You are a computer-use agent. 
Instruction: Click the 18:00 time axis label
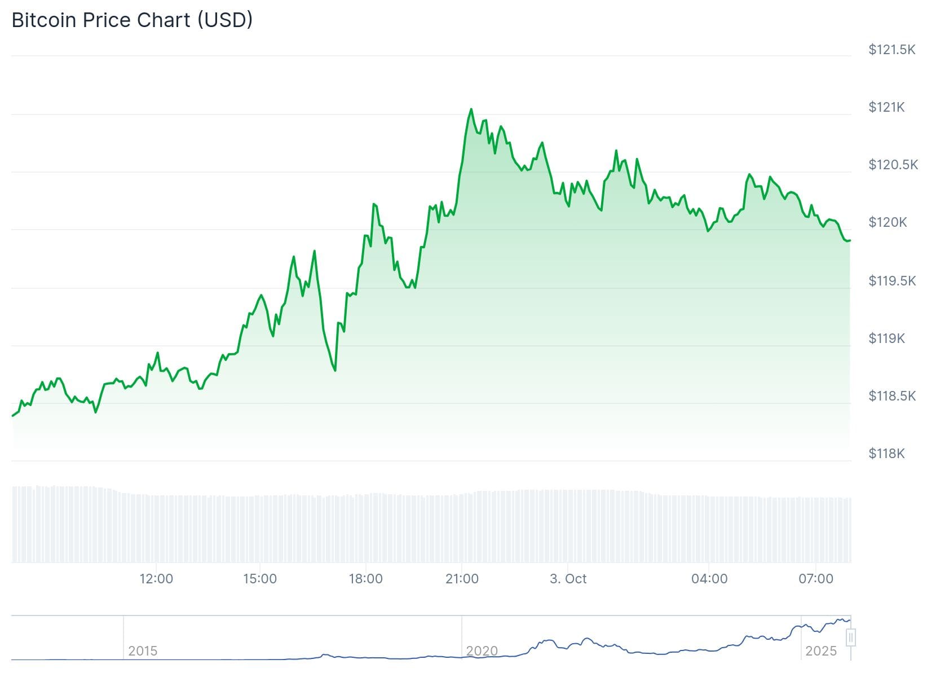[x=366, y=578]
